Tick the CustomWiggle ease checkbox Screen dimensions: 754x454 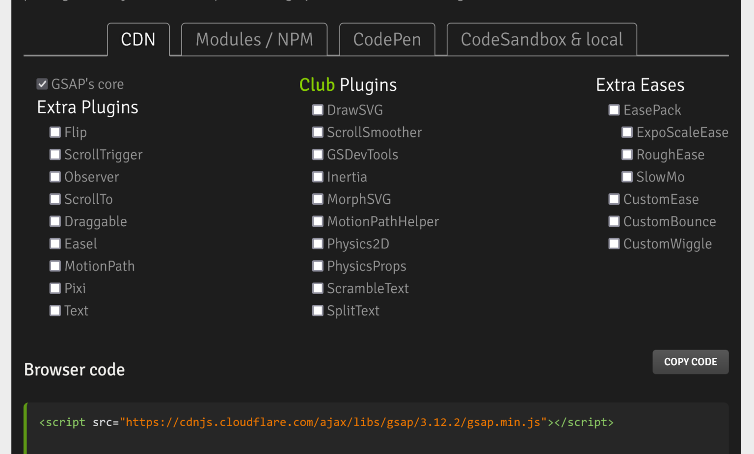(x=614, y=244)
